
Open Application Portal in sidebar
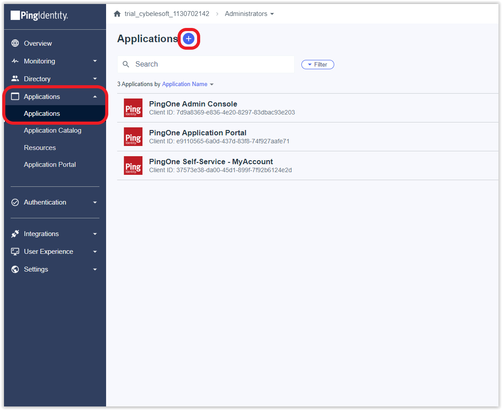[50, 165]
